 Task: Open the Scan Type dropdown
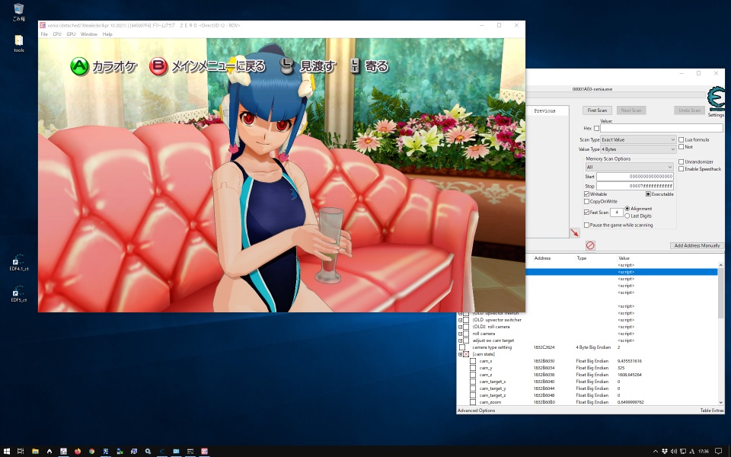(638, 139)
